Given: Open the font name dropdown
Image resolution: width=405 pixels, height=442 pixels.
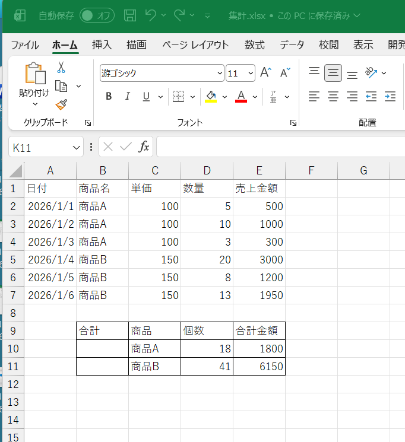Looking at the screenshot, I should 220,74.
